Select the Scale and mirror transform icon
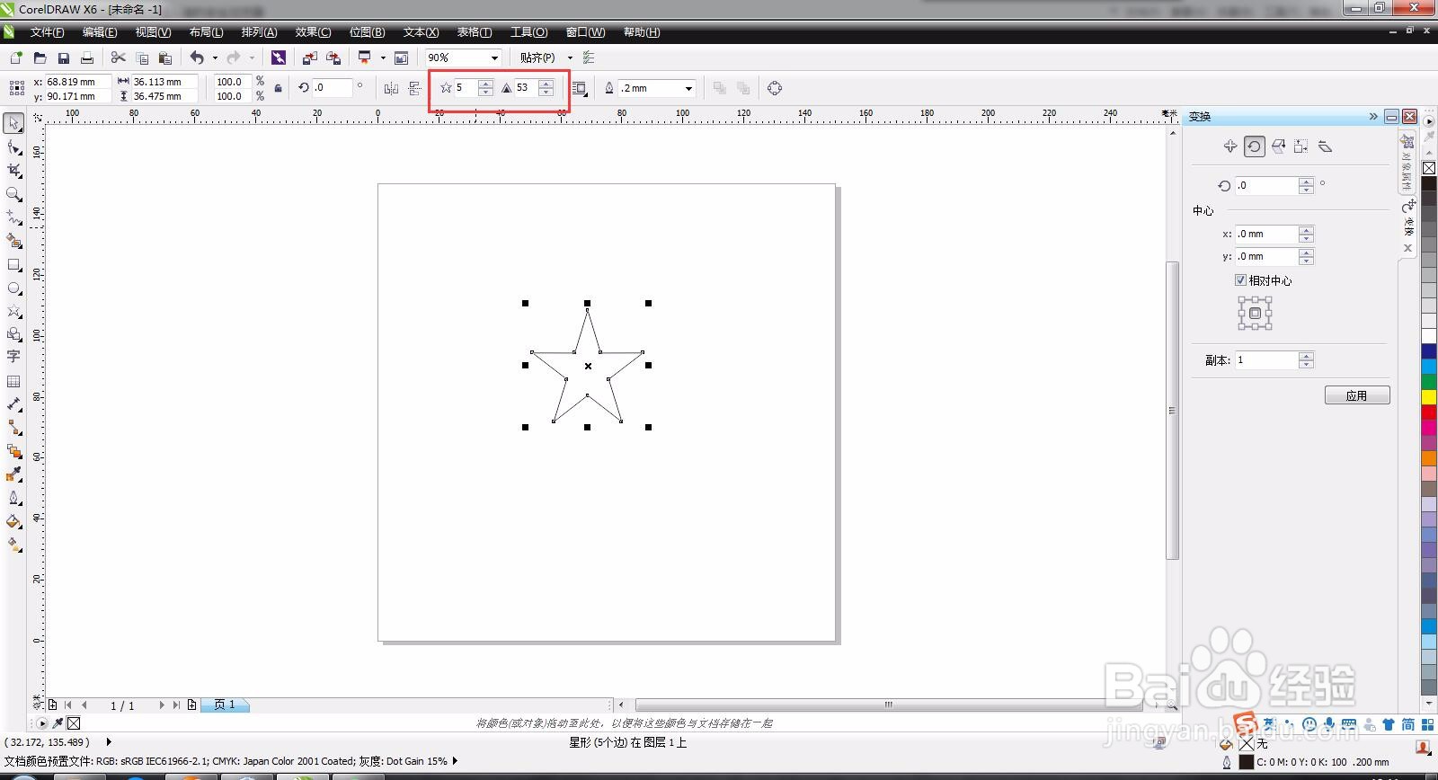The image size is (1438, 780). tap(1278, 146)
